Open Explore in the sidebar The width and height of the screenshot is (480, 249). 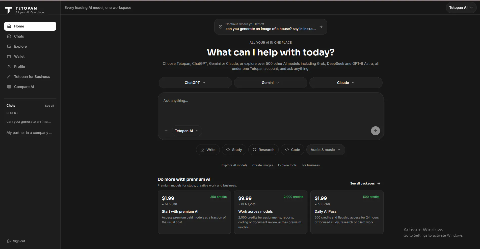(30, 46)
